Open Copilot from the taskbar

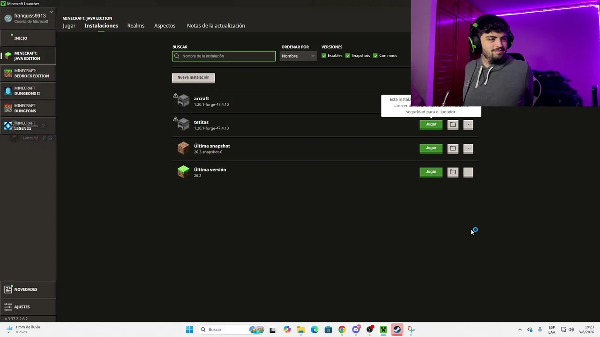tap(287, 330)
